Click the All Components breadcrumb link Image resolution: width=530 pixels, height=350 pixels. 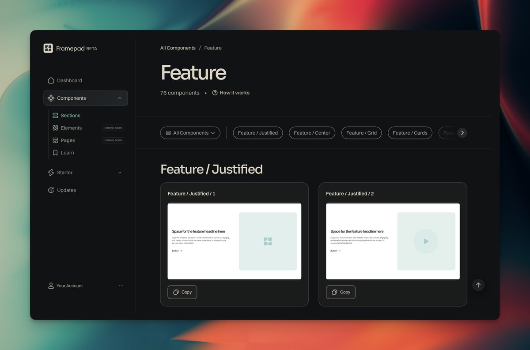point(178,48)
